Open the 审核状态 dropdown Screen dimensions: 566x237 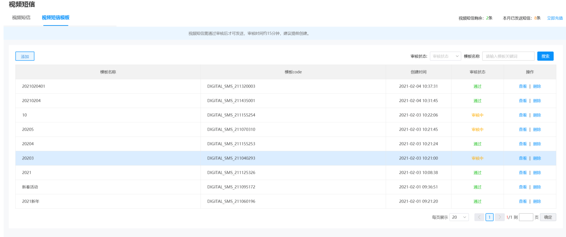click(445, 56)
